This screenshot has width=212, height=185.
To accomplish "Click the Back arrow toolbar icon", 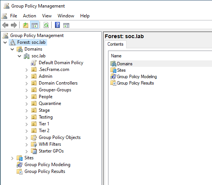I will 5,25.
